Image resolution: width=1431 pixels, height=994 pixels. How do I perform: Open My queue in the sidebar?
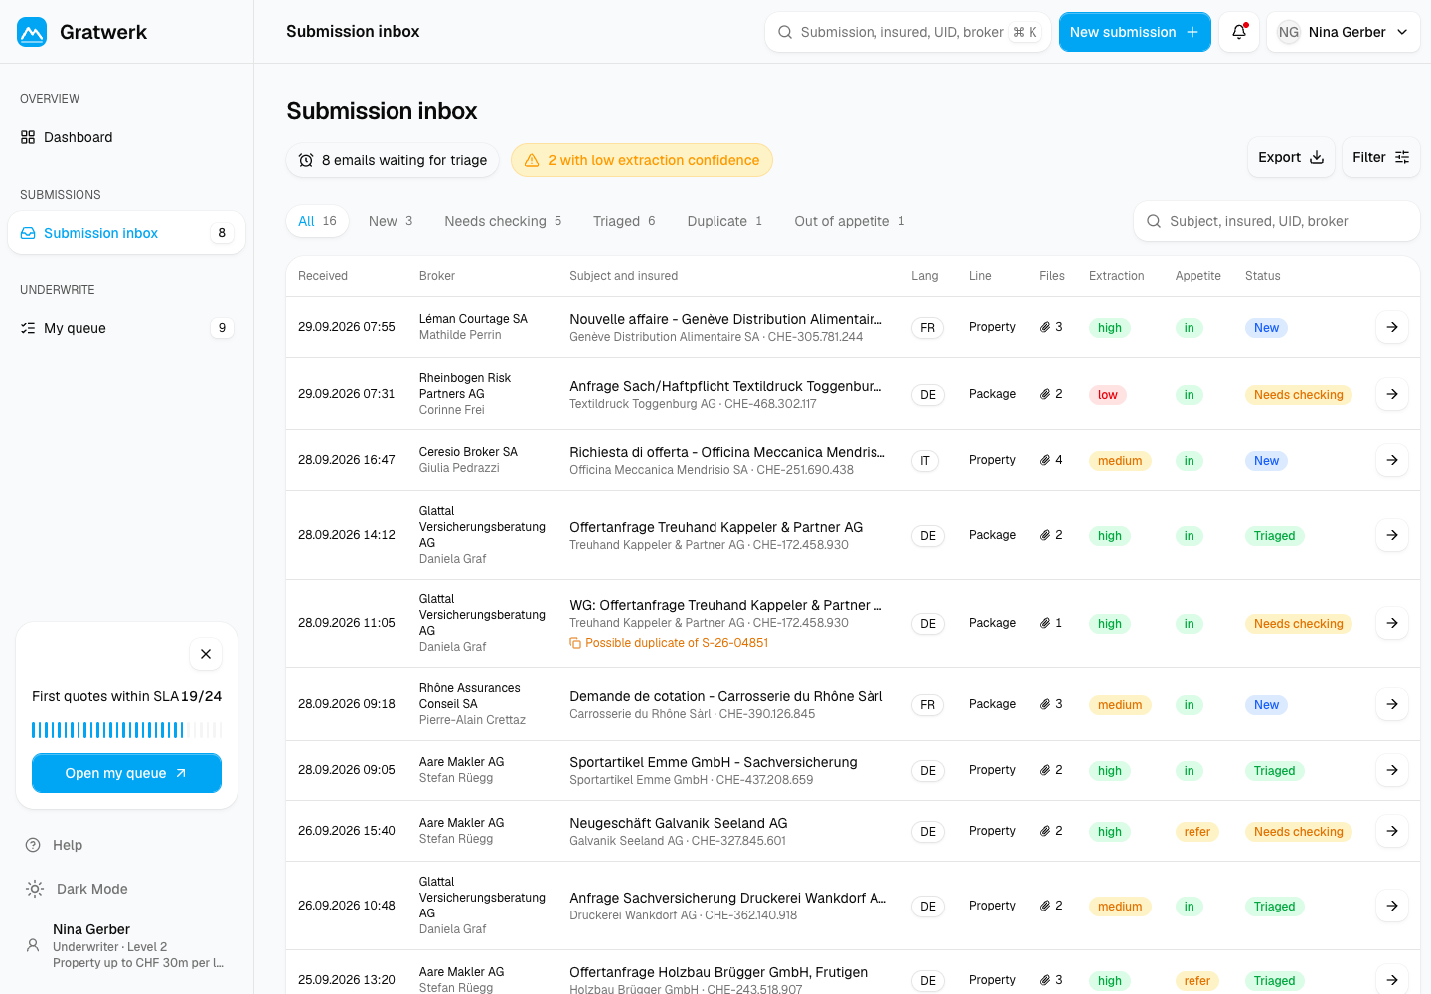[x=126, y=328]
